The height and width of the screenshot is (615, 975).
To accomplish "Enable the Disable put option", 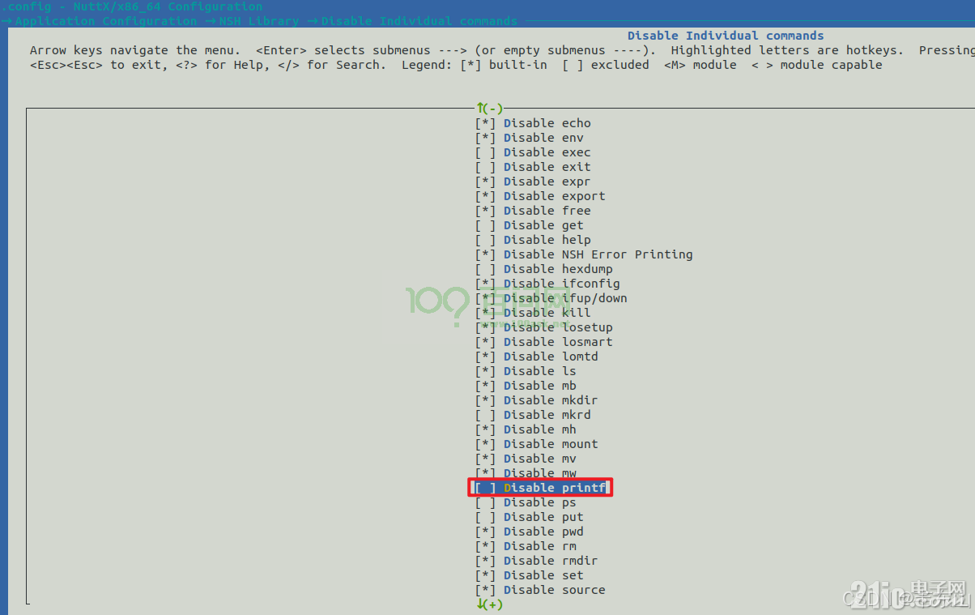I will click(x=530, y=517).
